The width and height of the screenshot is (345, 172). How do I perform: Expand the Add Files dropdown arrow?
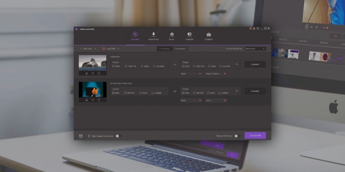point(95,49)
